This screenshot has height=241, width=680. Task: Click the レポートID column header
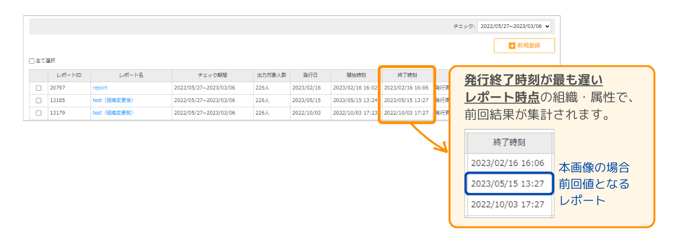pyautogui.click(x=69, y=75)
